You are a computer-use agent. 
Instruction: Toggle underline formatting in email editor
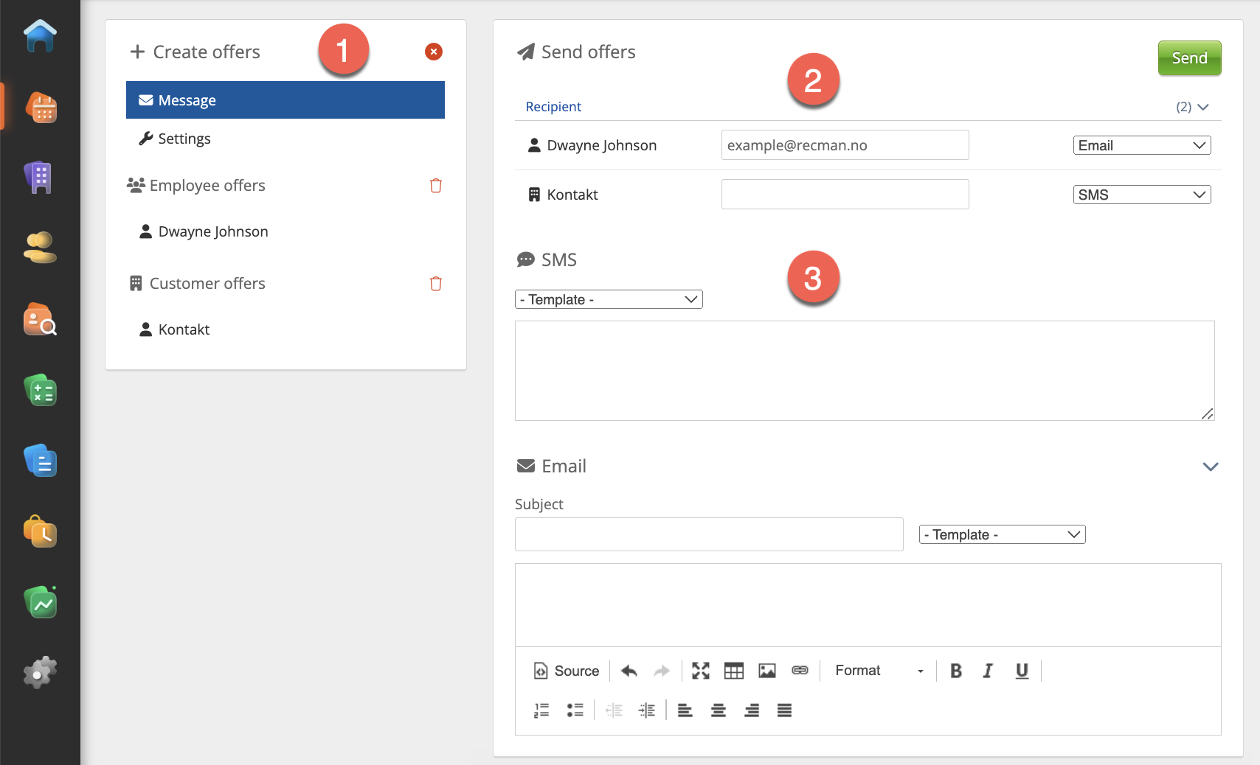(x=1022, y=671)
